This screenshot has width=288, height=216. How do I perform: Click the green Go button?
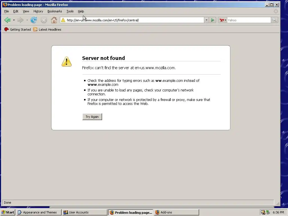[213, 20]
